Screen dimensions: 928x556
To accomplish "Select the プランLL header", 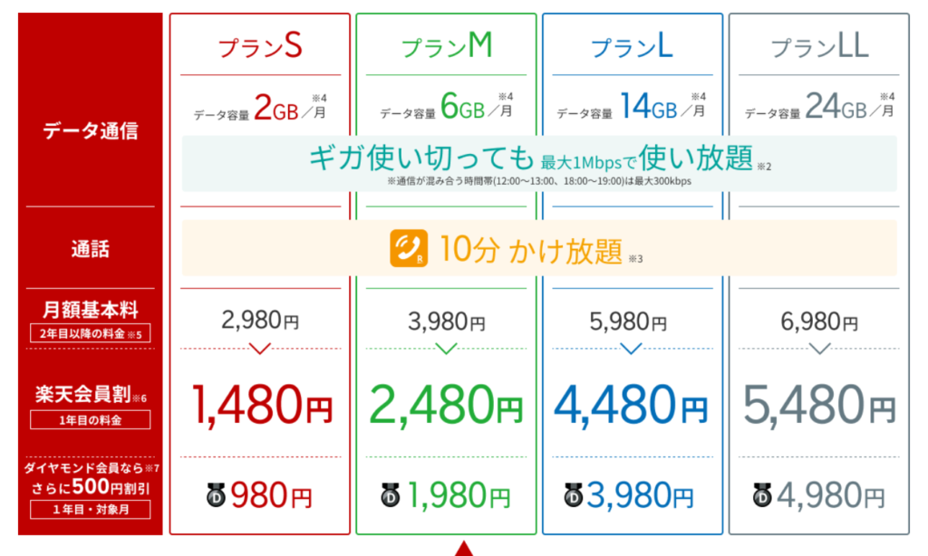I will [819, 45].
